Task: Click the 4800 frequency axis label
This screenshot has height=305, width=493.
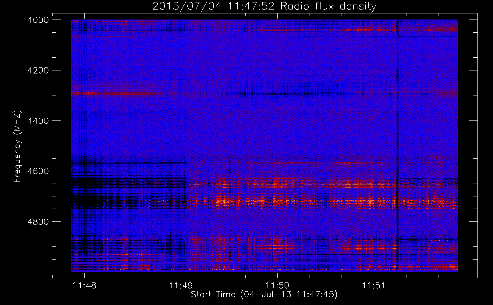Action: [38, 221]
